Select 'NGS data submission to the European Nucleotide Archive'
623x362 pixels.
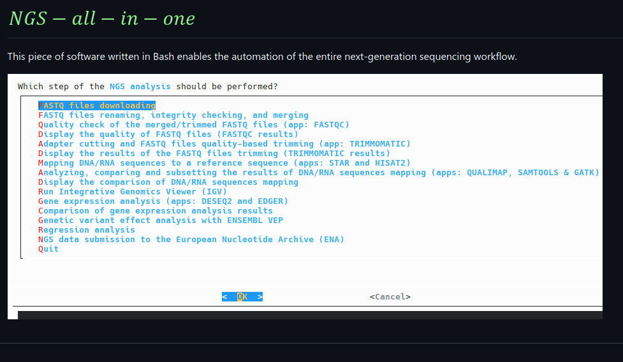coord(191,240)
